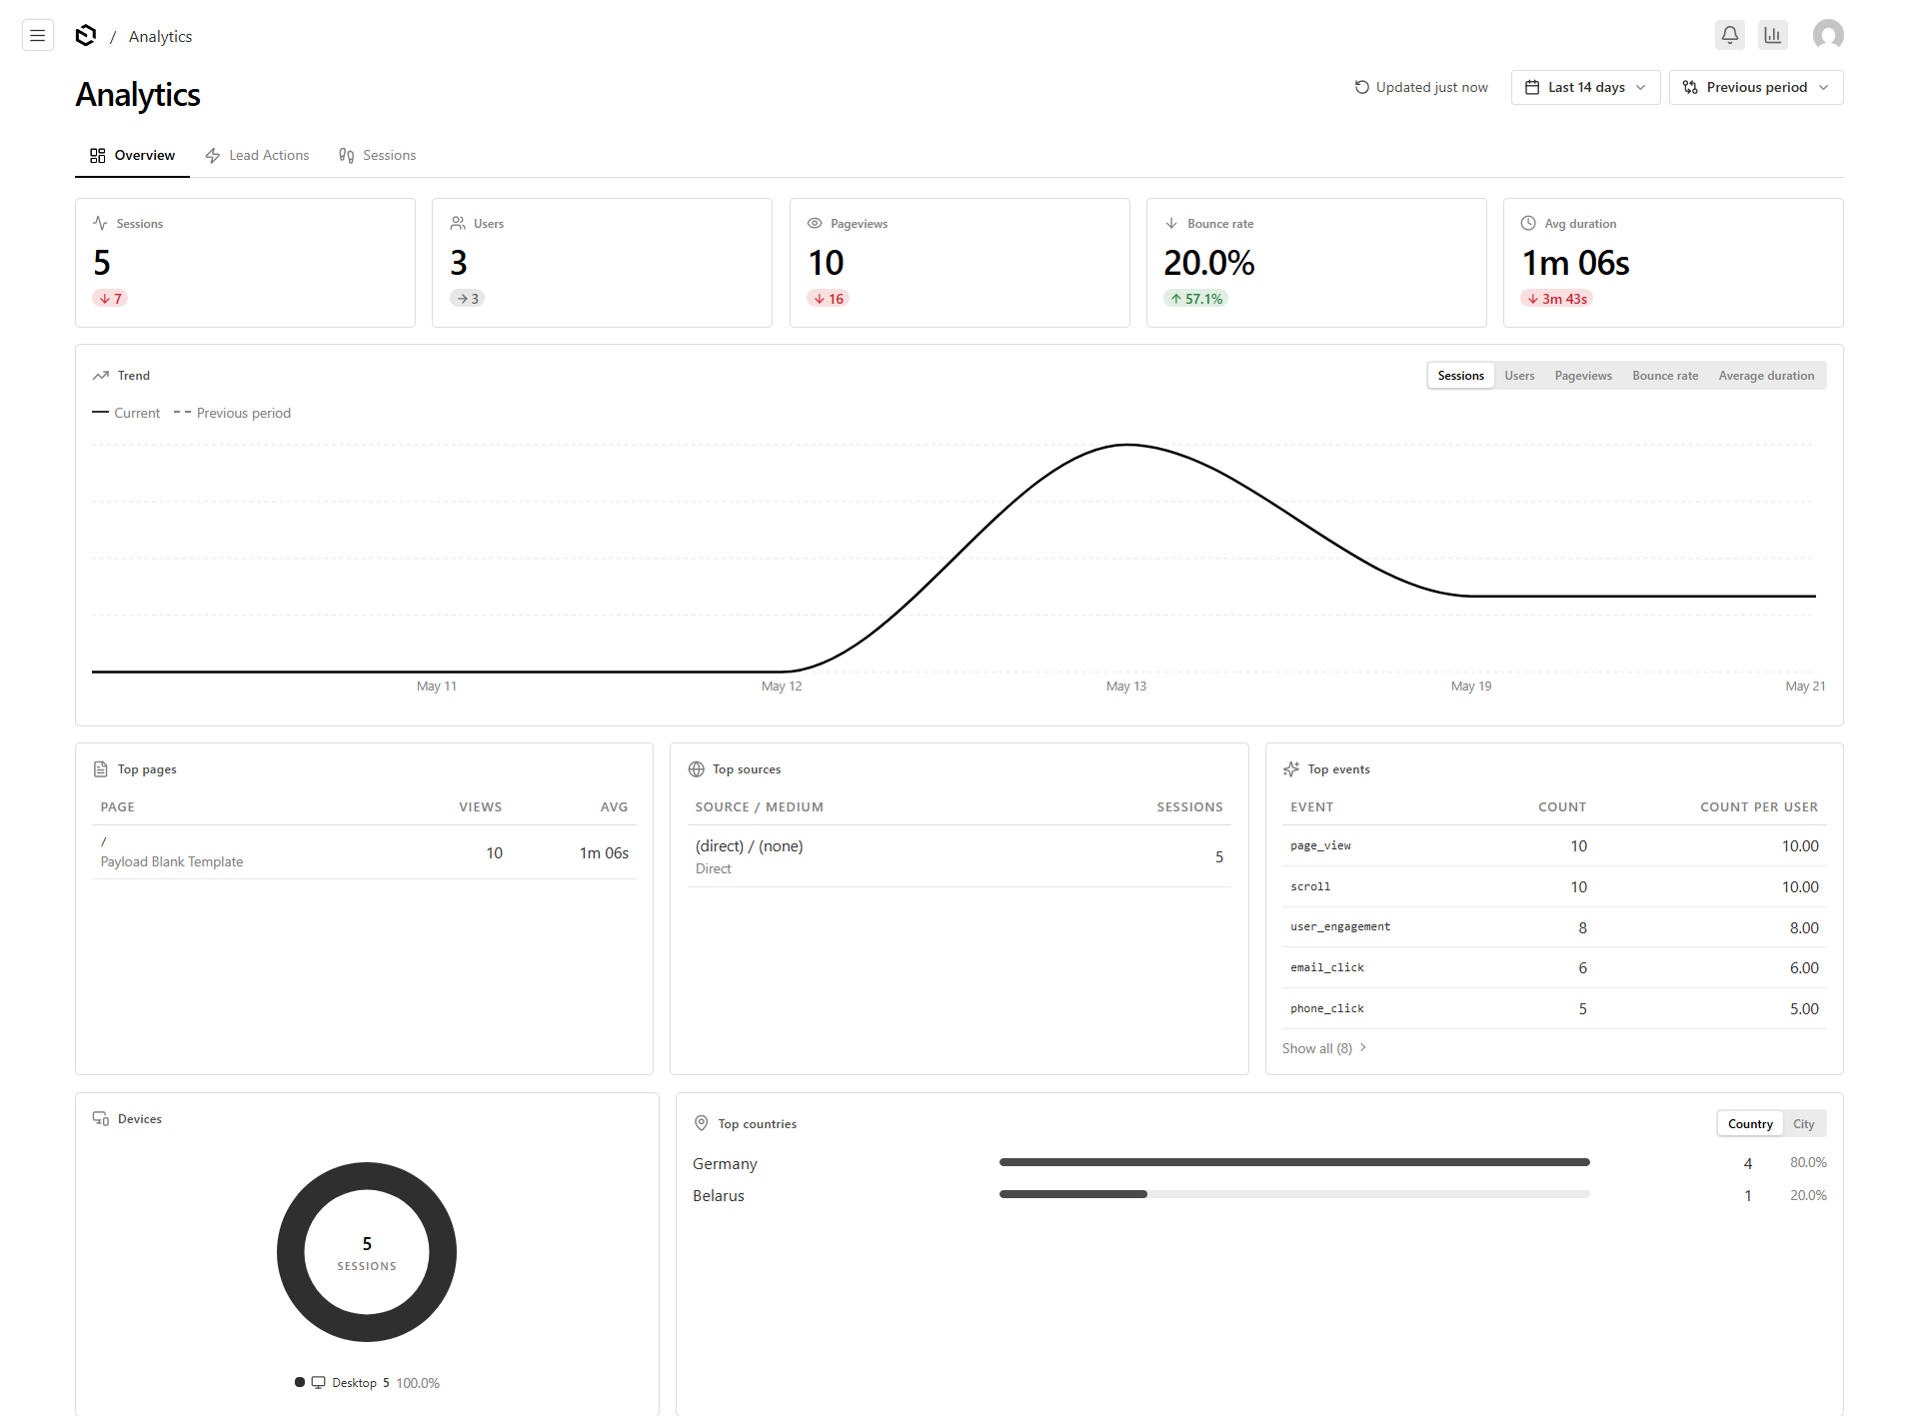Image resolution: width=1919 pixels, height=1416 pixels.
Task: Expand Show all (8) events
Action: (1324, 1048)
